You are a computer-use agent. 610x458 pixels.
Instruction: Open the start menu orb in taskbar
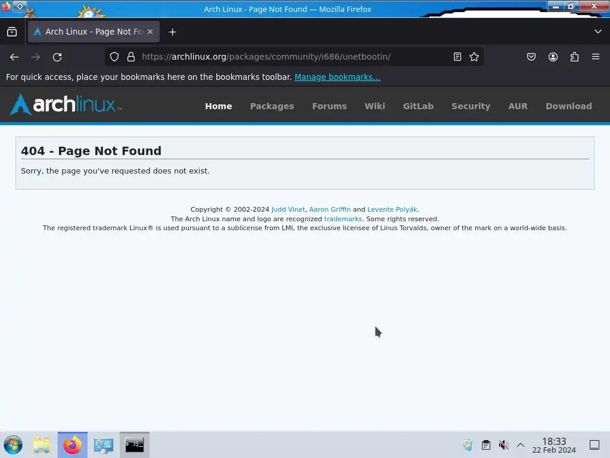[13, 445]
